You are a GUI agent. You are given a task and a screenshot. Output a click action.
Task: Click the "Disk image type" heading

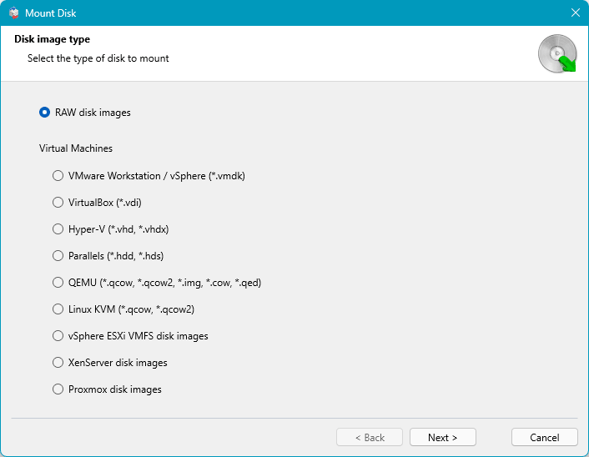click(x=52, y=39)
